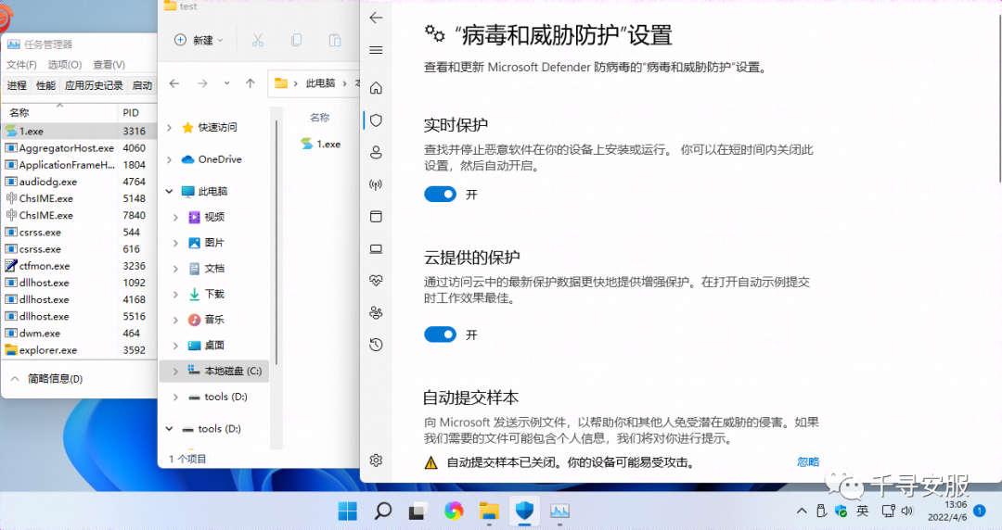Open File Explorer from the taskbar

tap(490, 511)
